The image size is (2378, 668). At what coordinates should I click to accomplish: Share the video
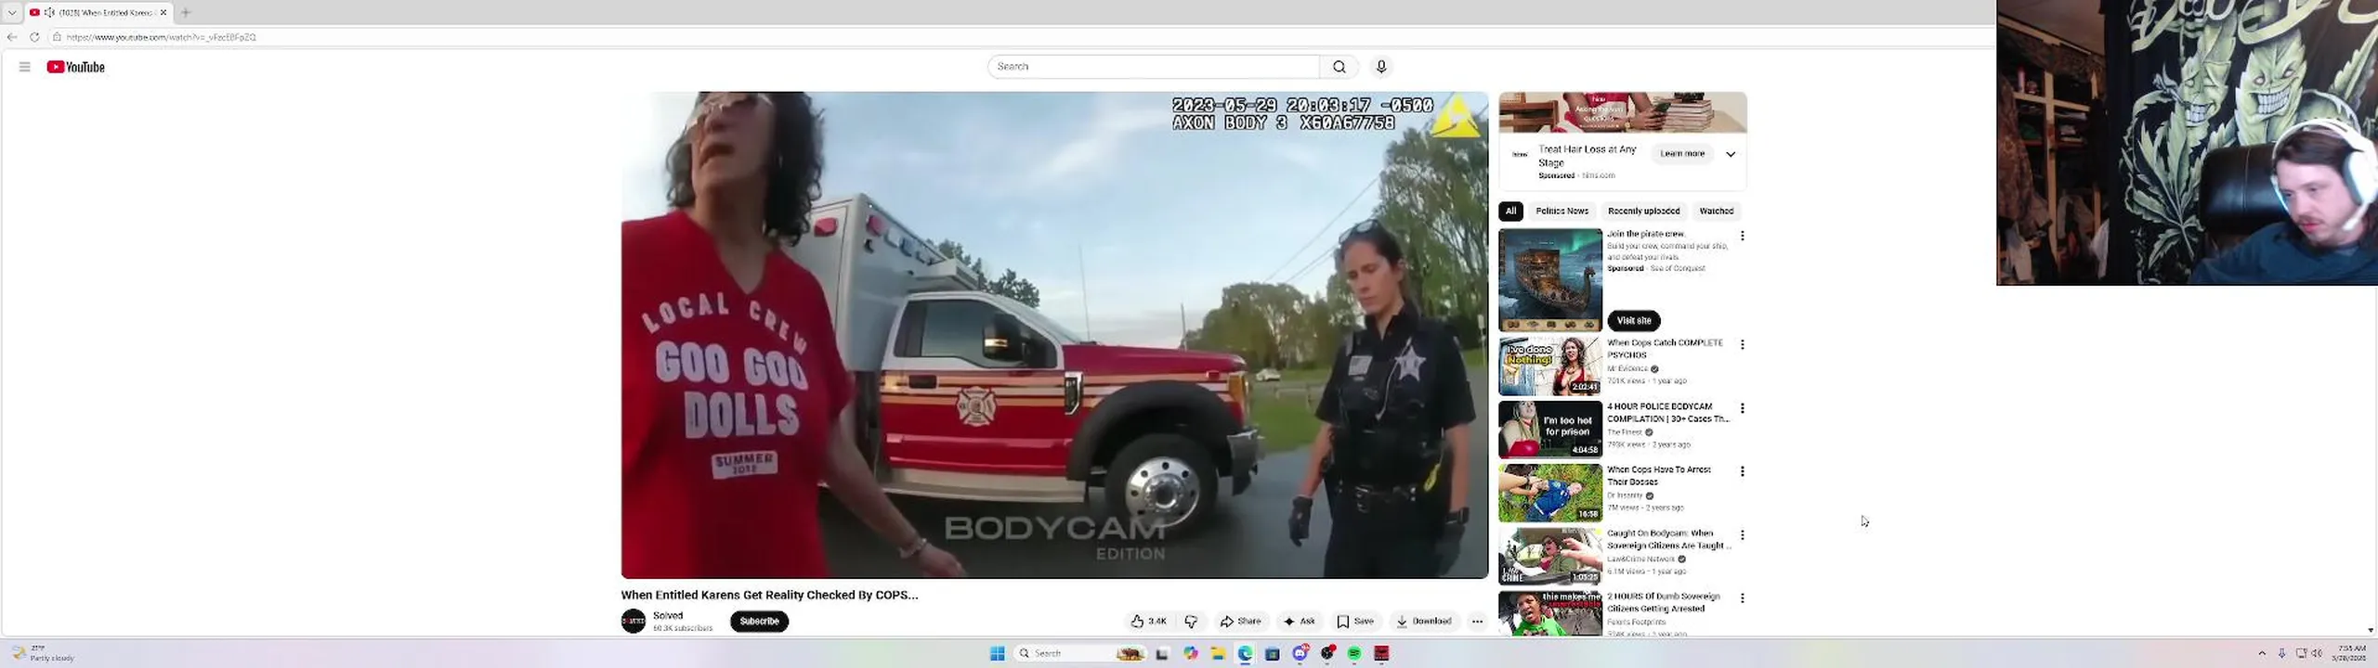[1241, 622]
